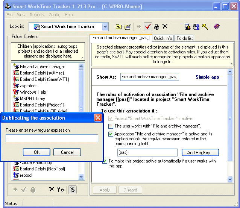Click the properties panel scroll down arrow

(x=230, y=179)
